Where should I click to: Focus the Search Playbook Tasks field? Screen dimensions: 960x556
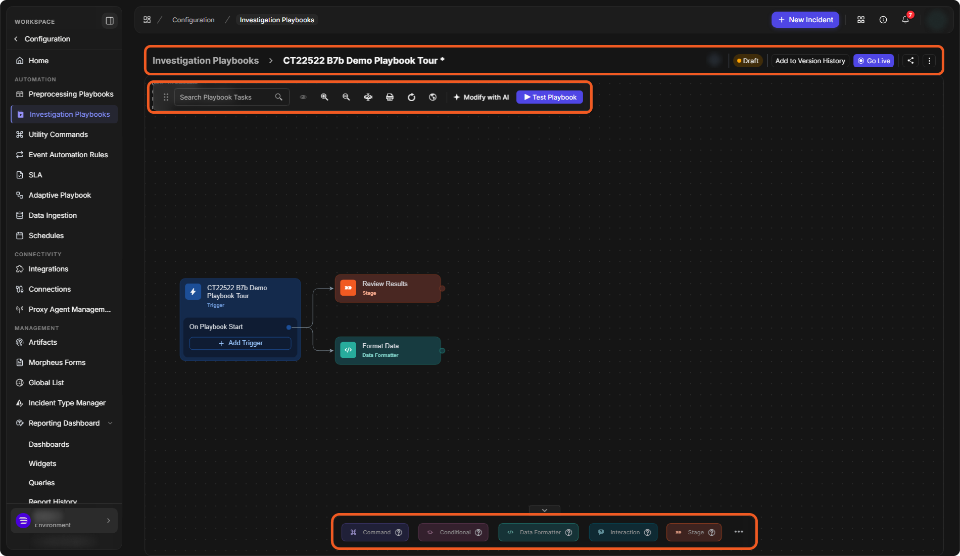click(x=231, y=97)
